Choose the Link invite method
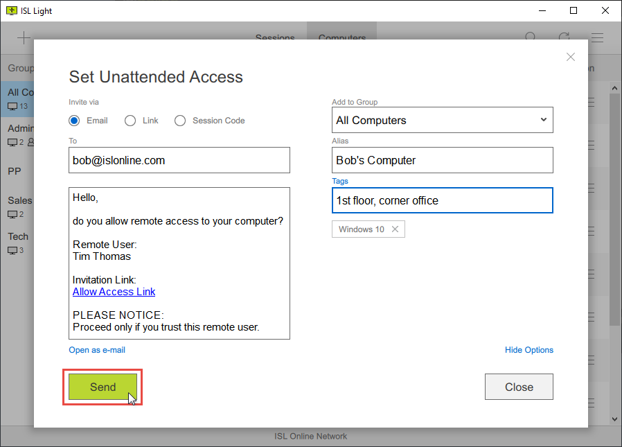The height and width of the screenshot is (447, 622). (130, 120)
